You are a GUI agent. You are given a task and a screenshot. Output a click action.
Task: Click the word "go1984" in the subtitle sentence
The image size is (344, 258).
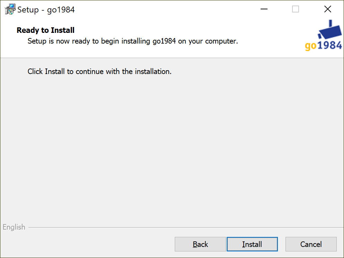[164, 41]
